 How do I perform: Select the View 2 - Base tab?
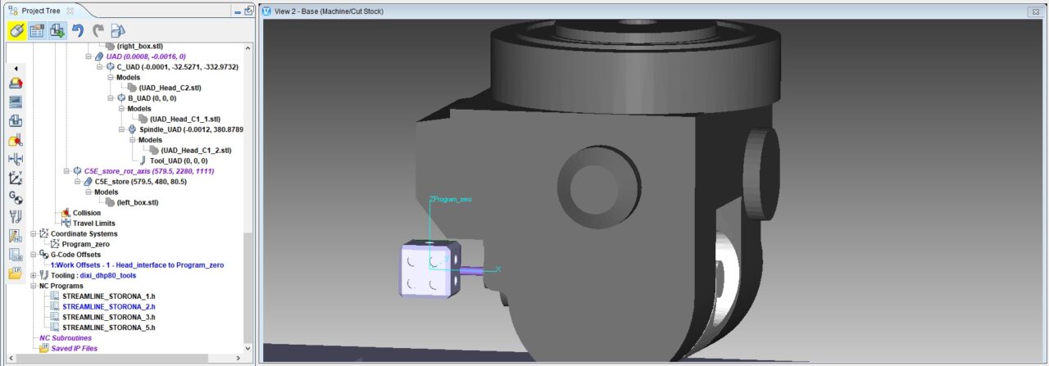coord(328,11)
